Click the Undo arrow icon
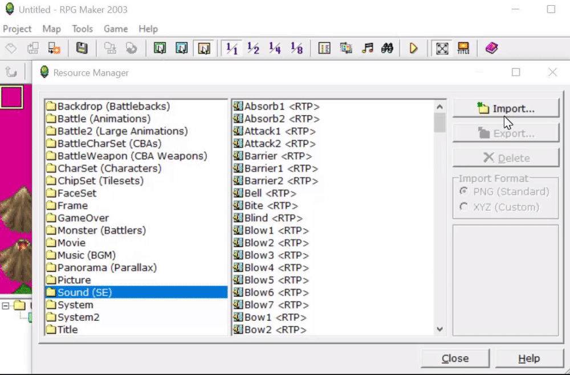 click(x=11, y=72)
